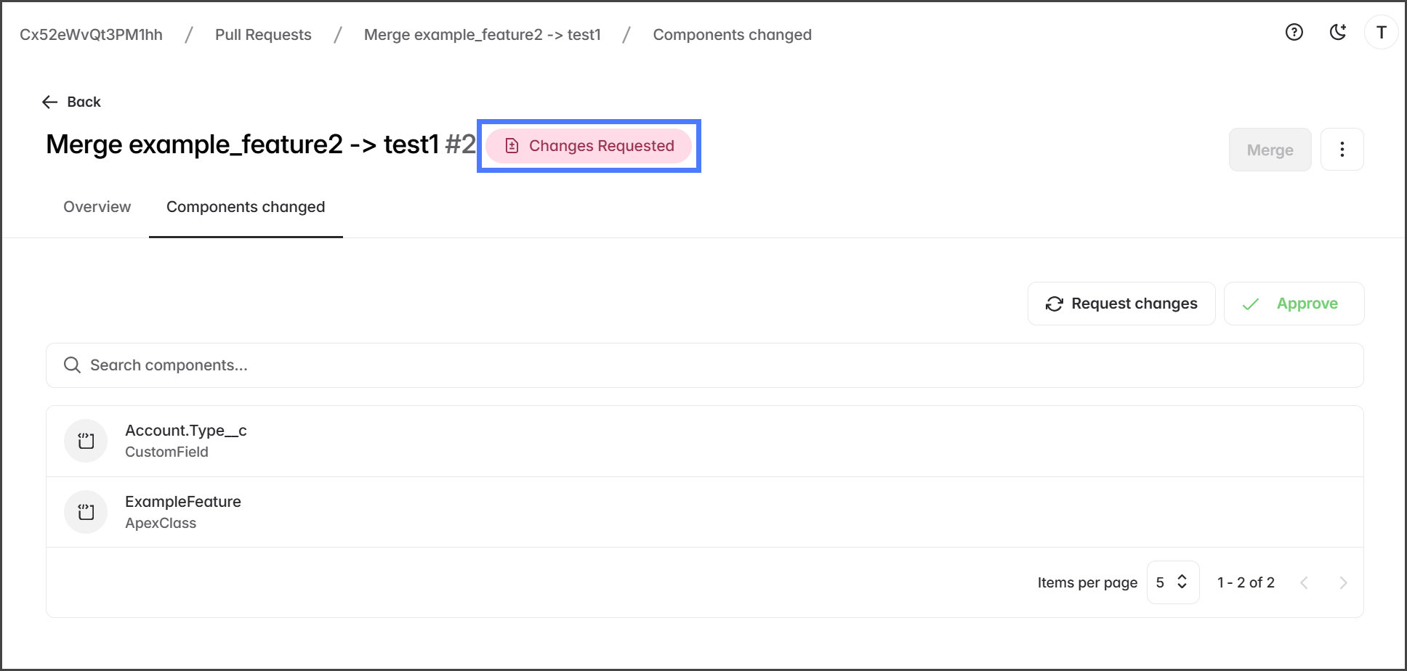Click the Approve checkmark button

click(1294, 304)
